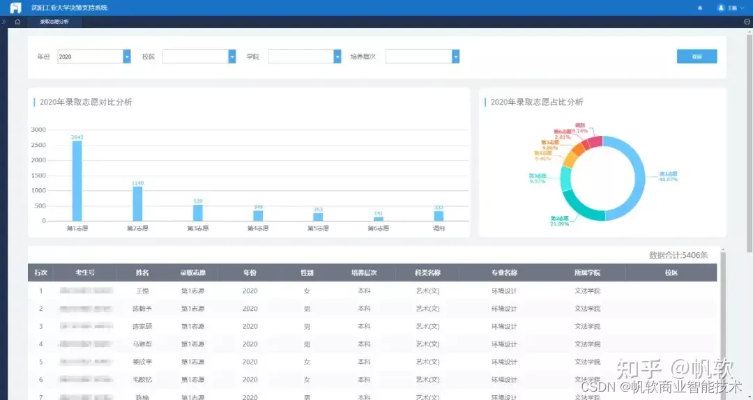
Task: Click the blue 查询 button
Action: (697, 56)
